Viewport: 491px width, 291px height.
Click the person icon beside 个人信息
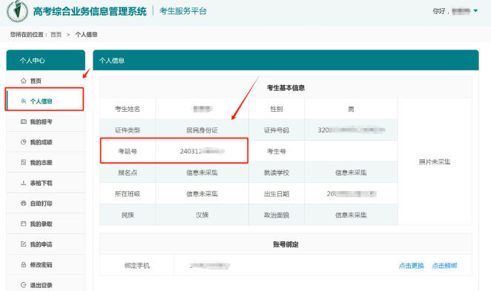24,101
